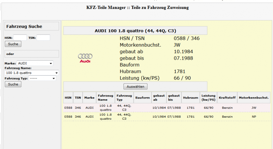Focus the HSN search input field
This screenshot has width=273, height=149.
pos(20,38)
